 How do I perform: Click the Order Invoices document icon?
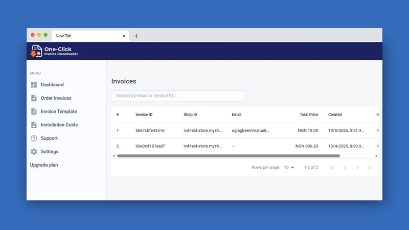click(34, 98)
